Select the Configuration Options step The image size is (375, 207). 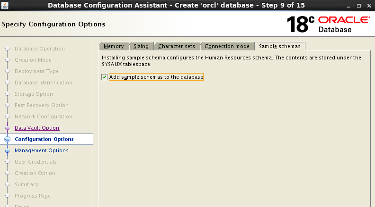tap(44, 139)
